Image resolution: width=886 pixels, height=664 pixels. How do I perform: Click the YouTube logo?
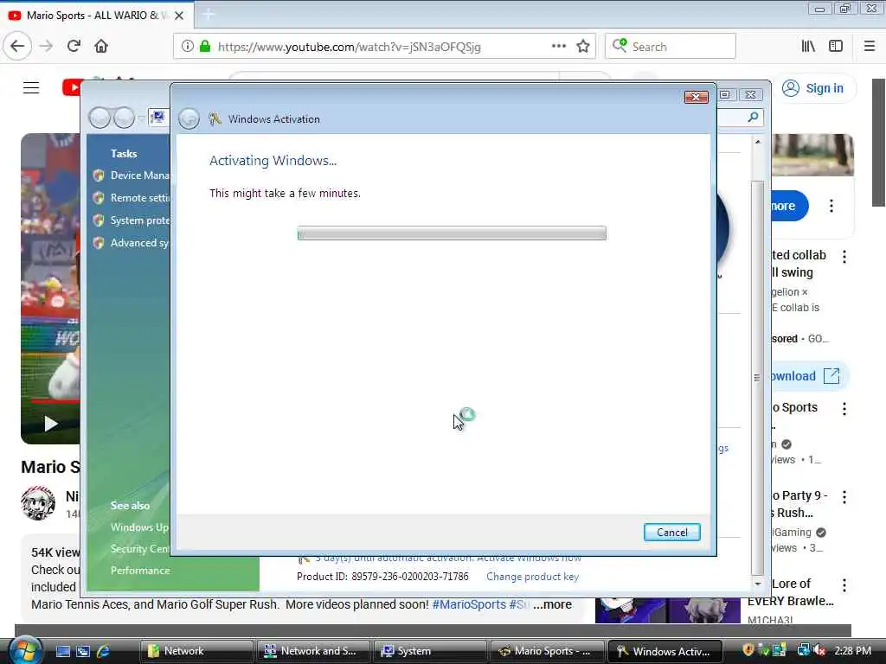click(x=73, y=87)
